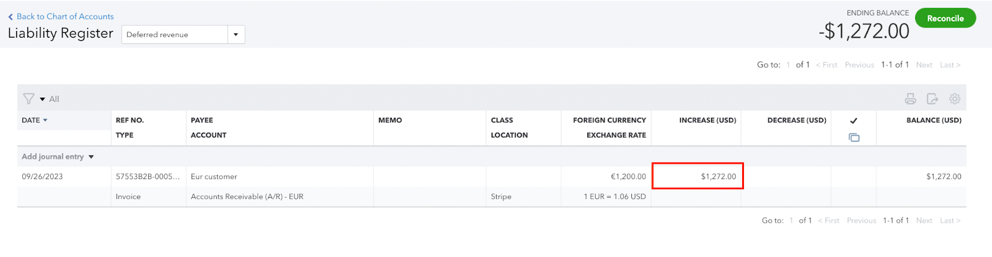Expand the All filter dropdown arrow
The width and height of the screenshot is (992, 257).
click(x=42, y=99)
